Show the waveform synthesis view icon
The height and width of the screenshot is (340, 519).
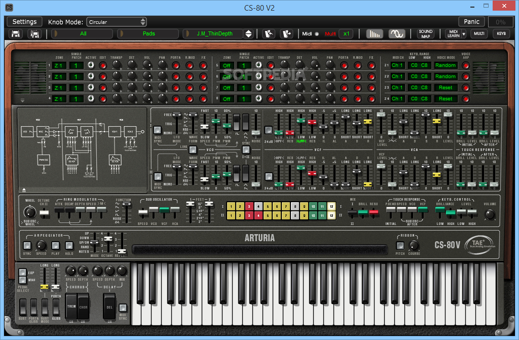396,34
